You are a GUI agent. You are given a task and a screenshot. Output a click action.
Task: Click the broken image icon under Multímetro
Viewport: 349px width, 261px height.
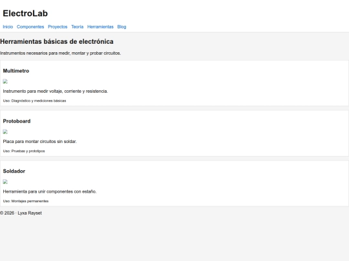pyautogui.click(x=5, y=81)
